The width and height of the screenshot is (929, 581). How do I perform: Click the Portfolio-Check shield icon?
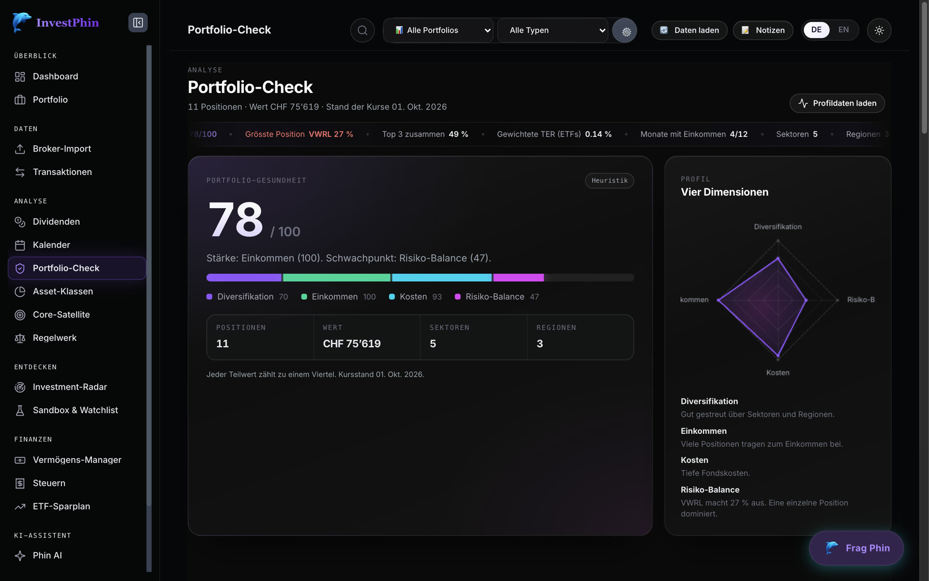[x=20, y=268]
